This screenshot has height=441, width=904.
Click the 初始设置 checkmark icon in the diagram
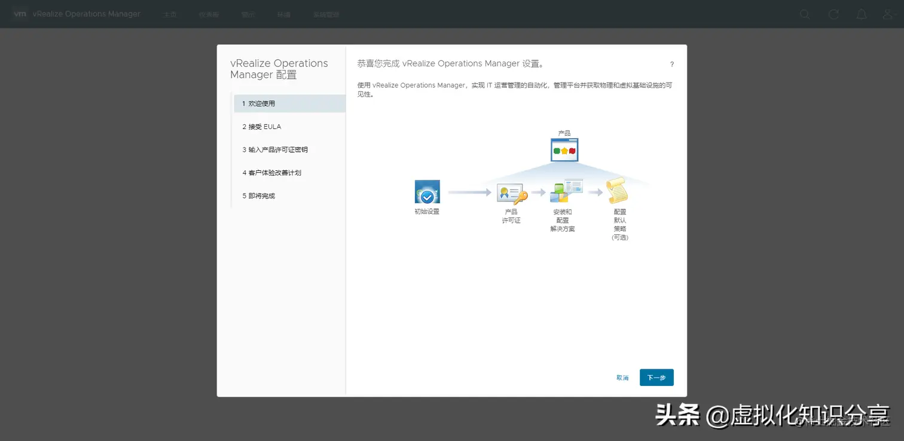tap(427, 192)
